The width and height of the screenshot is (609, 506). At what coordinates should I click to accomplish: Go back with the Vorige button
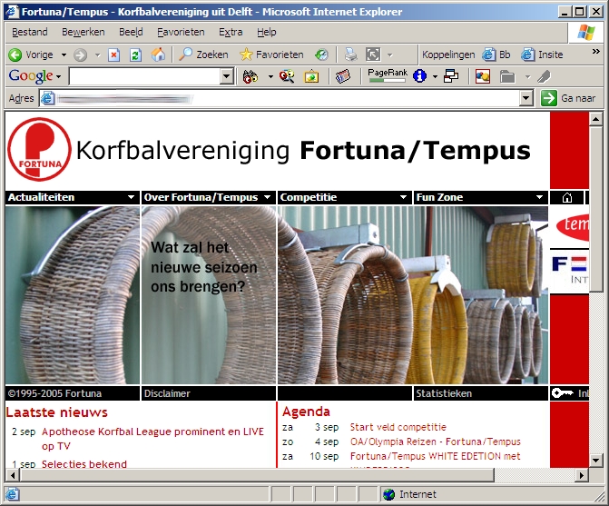click(31, 55)
